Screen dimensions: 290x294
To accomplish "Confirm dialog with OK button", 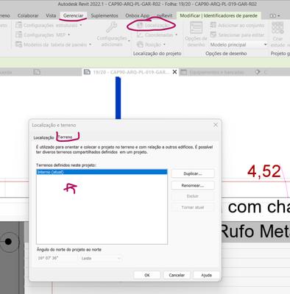I will coord(147,275).
